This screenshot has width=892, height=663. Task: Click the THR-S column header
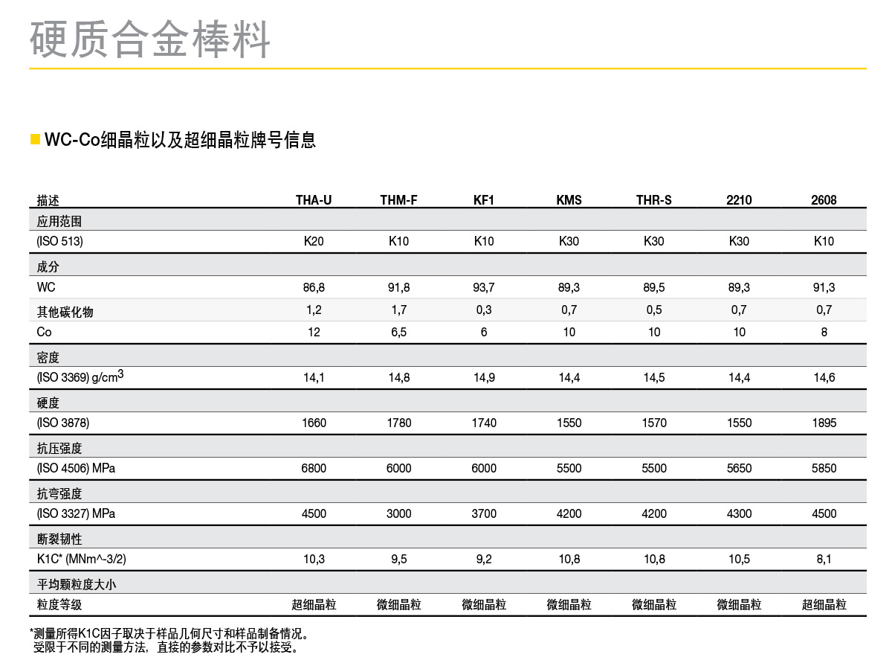654,200
